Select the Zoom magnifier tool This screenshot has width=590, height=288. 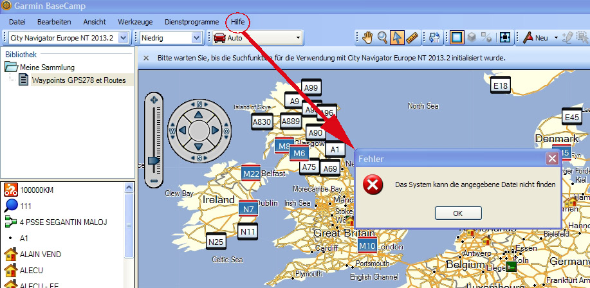[382, 37]
